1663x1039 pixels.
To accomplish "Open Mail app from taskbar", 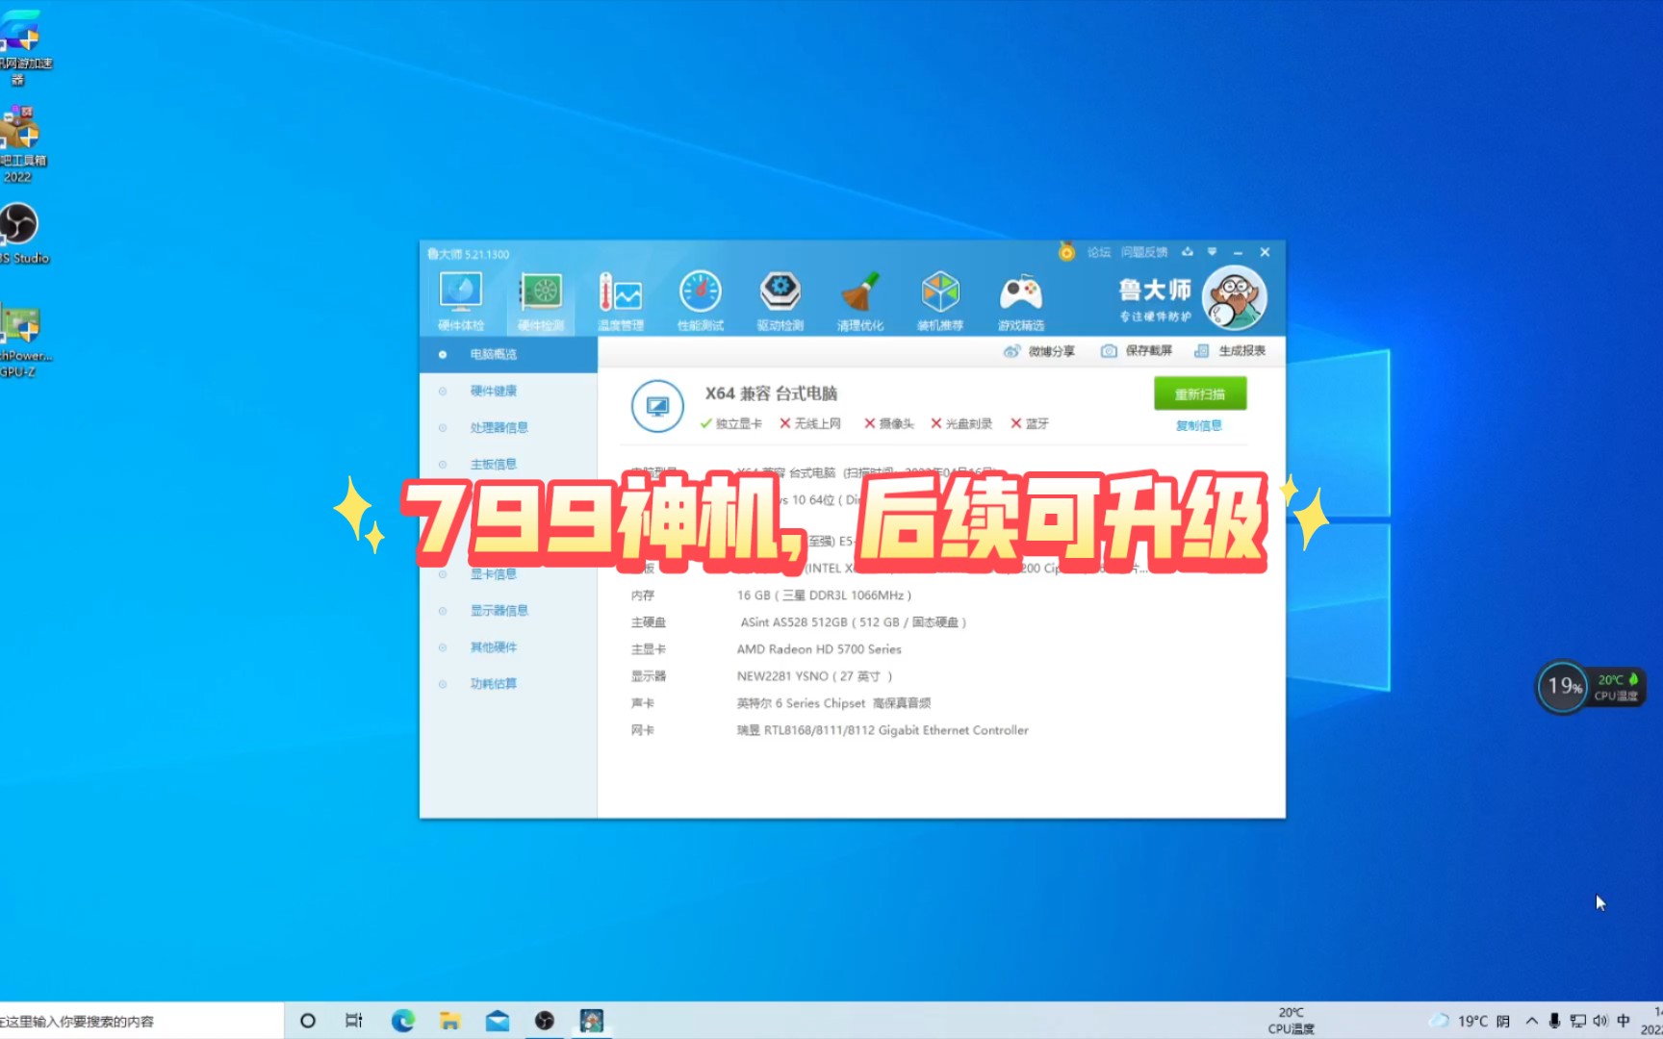I will [x=498, y=1021].
